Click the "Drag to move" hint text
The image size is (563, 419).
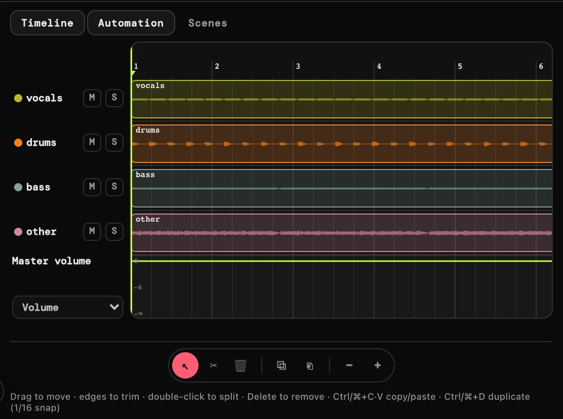[x=40, y=396]
